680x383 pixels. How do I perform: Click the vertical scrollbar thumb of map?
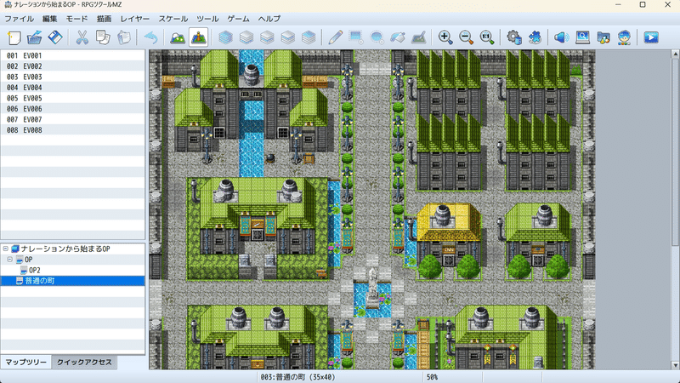[675, 151]
